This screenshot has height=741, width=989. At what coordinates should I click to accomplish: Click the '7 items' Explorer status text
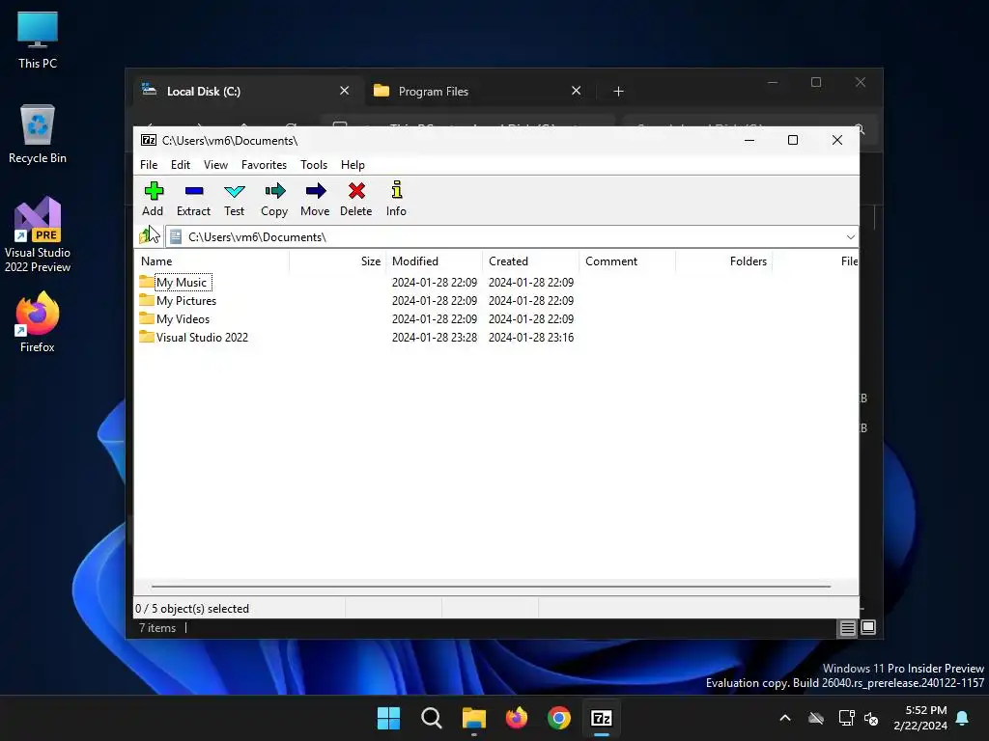coord(157,627)
